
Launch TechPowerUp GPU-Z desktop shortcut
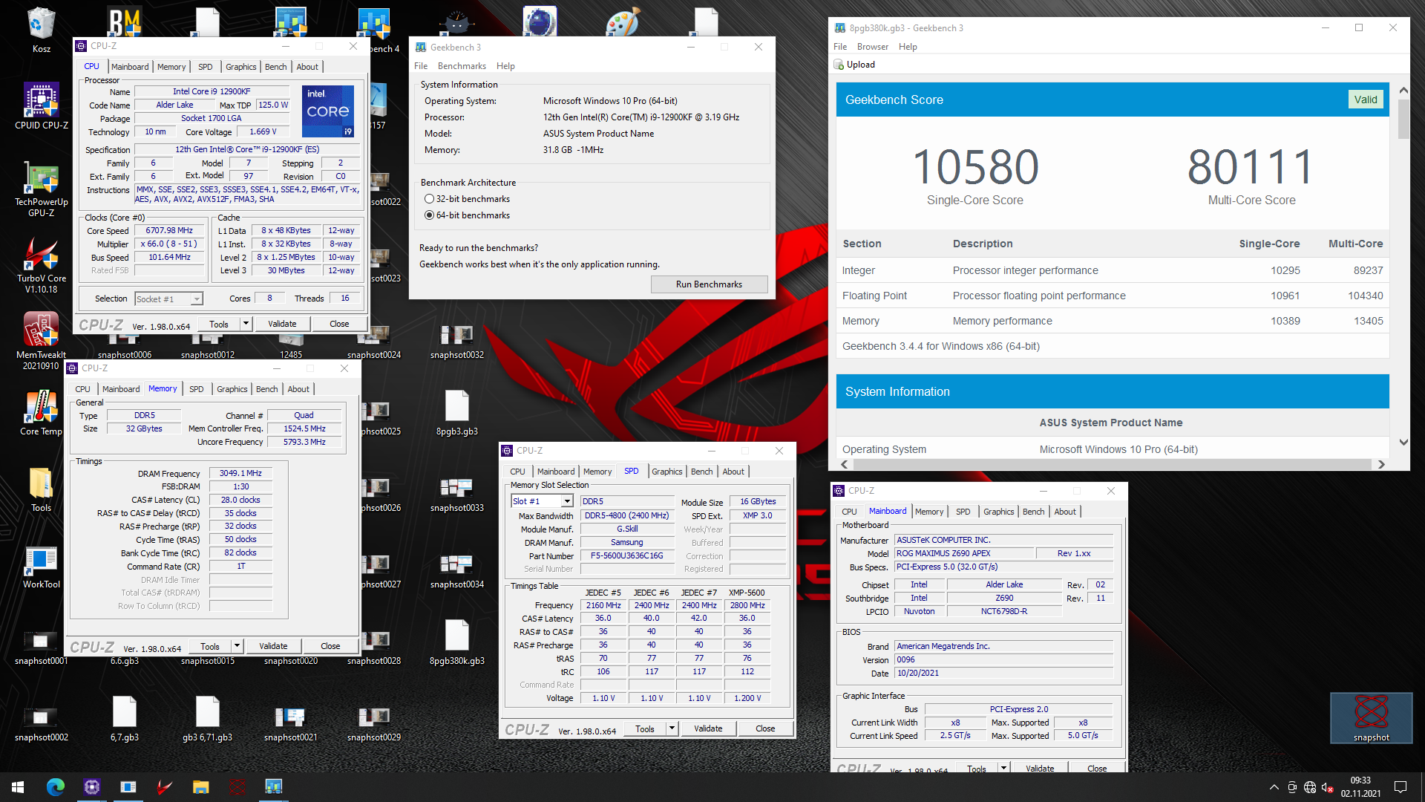pyautogui.click(x=41, y=189)
